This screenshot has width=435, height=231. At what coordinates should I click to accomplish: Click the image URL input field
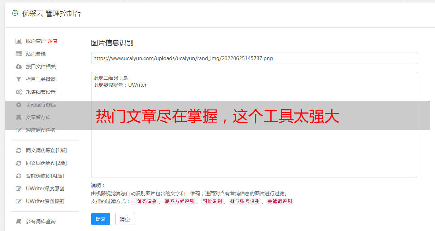[254, 58]
